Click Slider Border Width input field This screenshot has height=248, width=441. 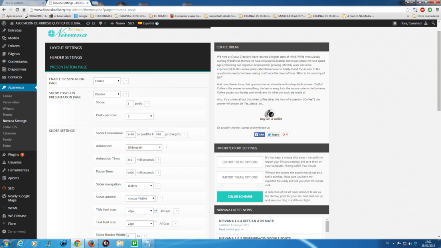pyautogui.click(x=131, y=236)
